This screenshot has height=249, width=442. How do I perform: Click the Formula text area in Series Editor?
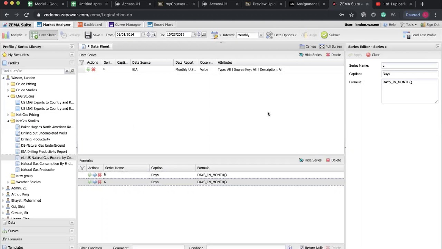(x=410, y=91)
